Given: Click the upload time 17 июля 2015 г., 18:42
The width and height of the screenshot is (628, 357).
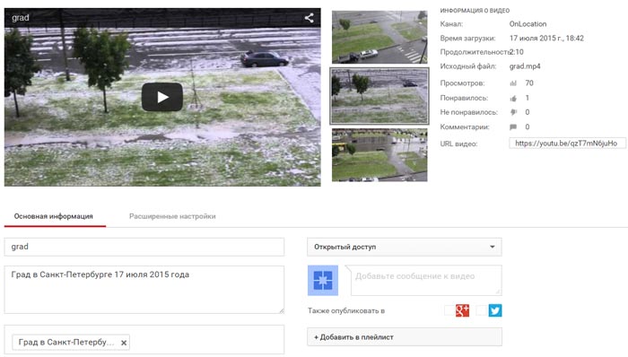Looking at the screenshot, I should pyautogui.click(x=546, y=39).
